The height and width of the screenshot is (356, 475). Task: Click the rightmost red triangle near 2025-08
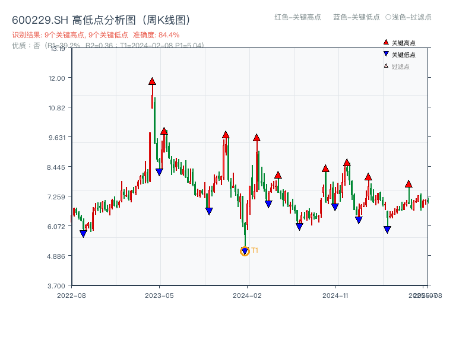click(x=408, y=184)
